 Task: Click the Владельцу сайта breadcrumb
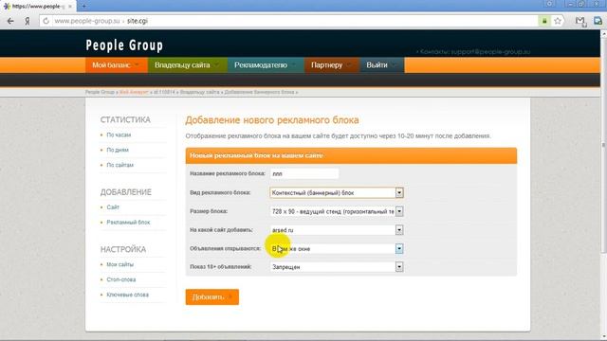[x=200, y=92]
